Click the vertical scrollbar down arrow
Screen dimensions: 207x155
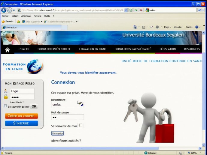204,145
